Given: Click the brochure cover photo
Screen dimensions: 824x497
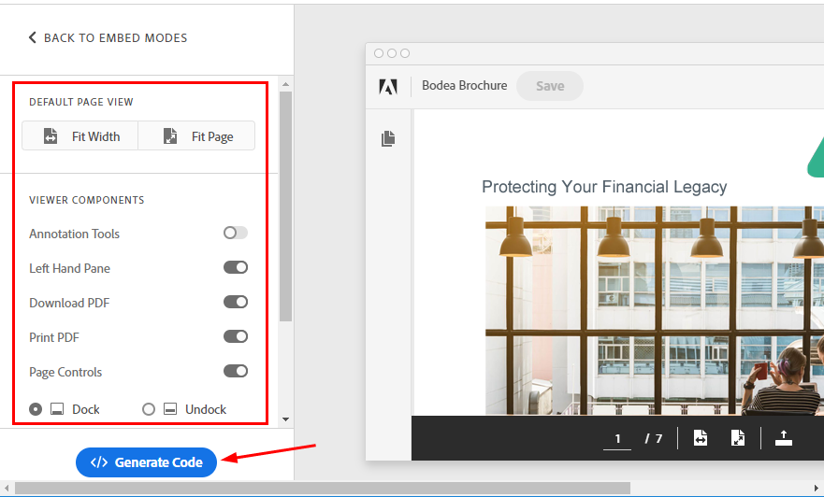Looking at the screenshot, I should [x=655, y=311].
